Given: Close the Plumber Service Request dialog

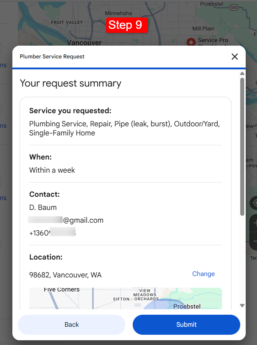Looking at the screenshot, I should coord(235,57).
